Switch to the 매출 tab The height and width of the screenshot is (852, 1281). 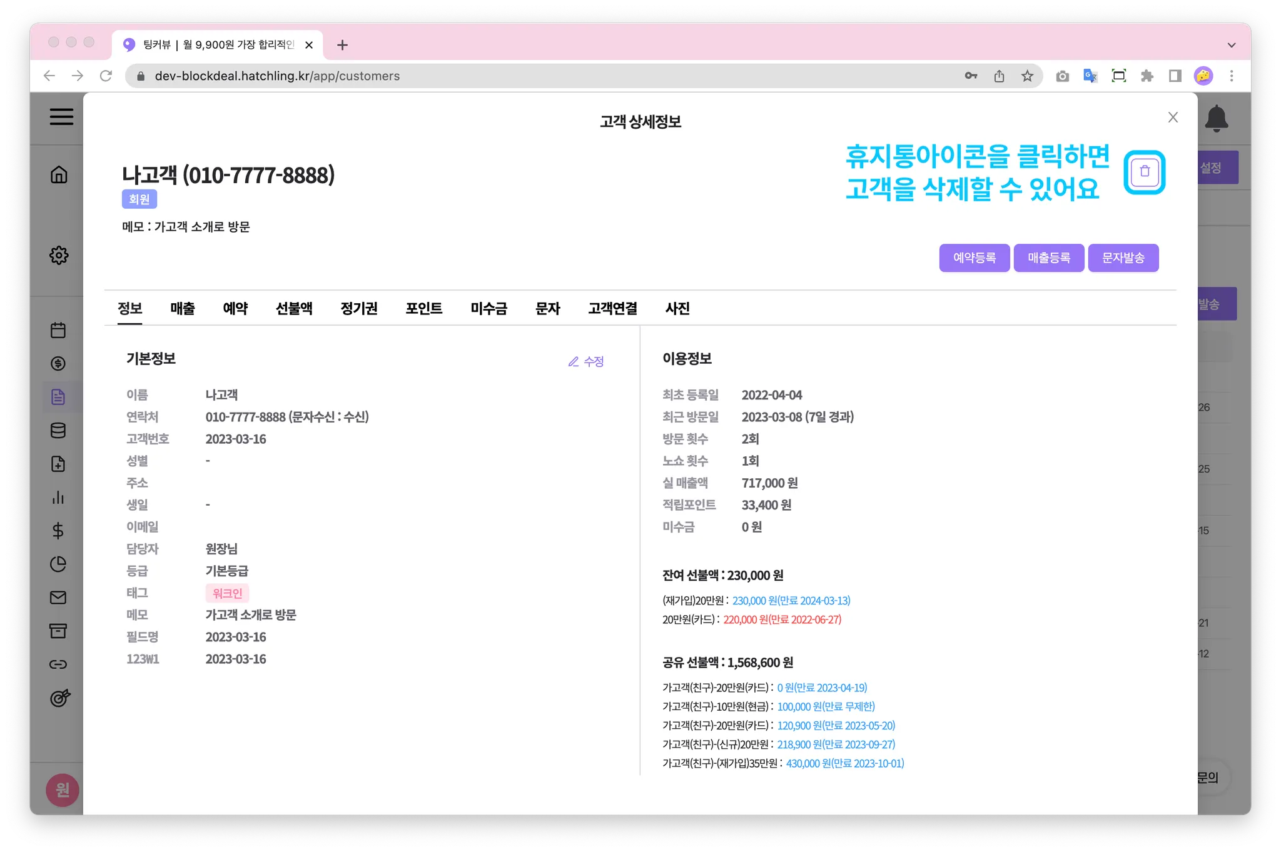tap(183, 308)
